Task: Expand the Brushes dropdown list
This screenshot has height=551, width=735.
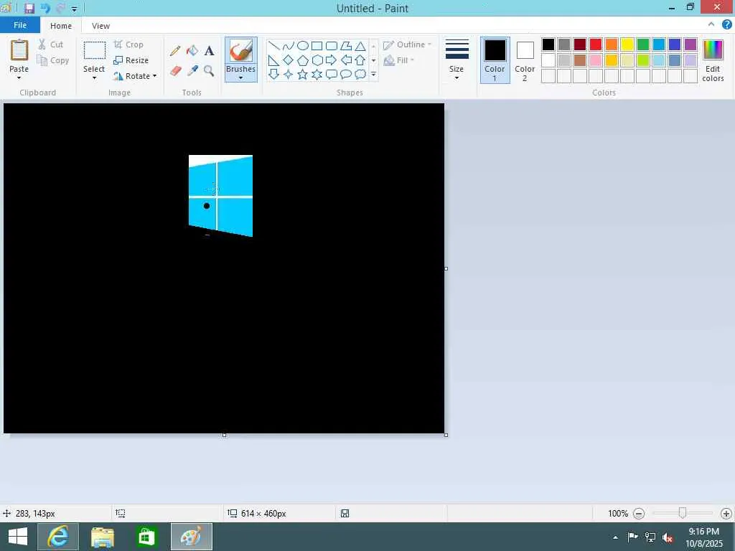Action: coord(241,74)
